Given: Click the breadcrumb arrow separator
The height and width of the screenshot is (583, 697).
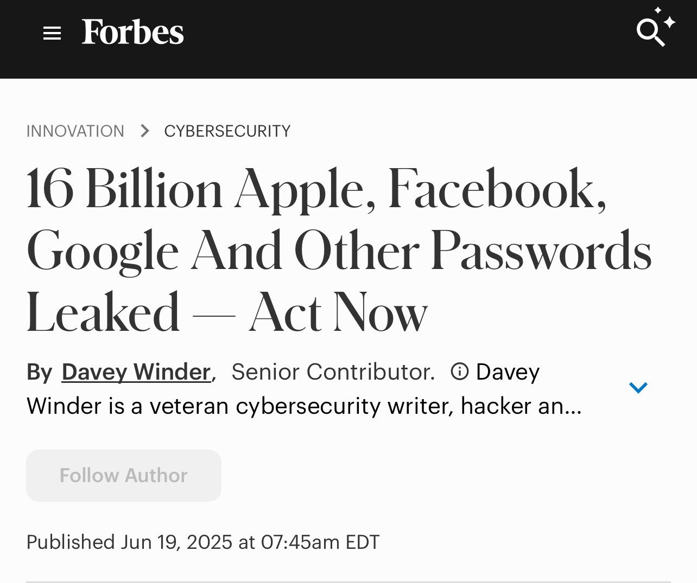Looking at the screenshot, I should point(144,131).
